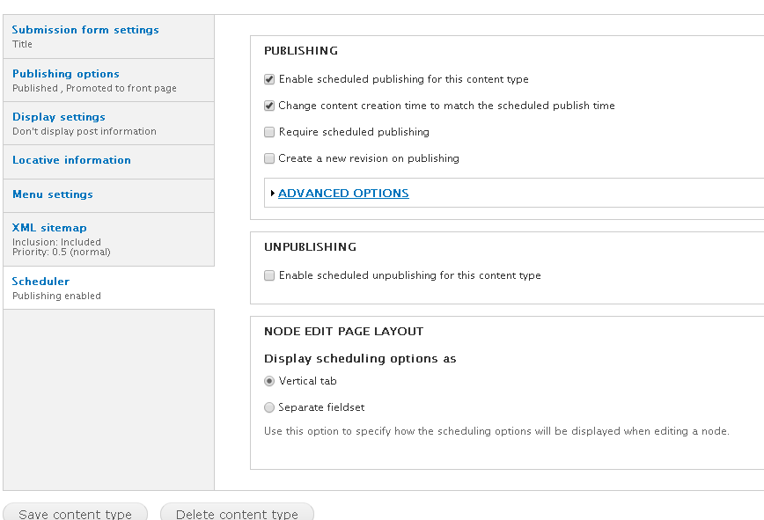Switch to the XML sitemap tab
Screen dimensions: 764x520
click(x=108, y=239)
